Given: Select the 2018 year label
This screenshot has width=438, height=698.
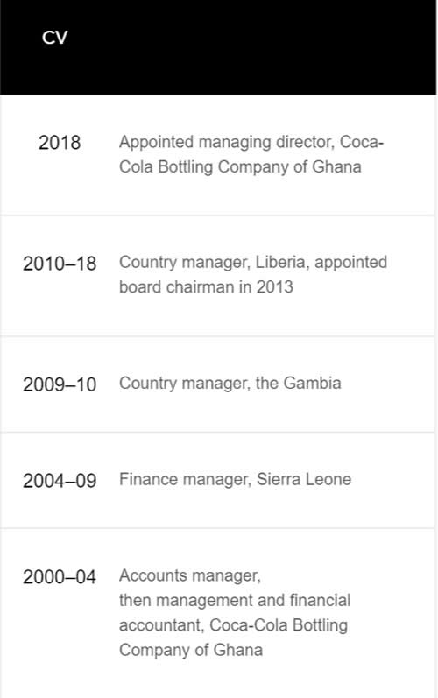Looking at the screenshot, I should coord(60,143).
